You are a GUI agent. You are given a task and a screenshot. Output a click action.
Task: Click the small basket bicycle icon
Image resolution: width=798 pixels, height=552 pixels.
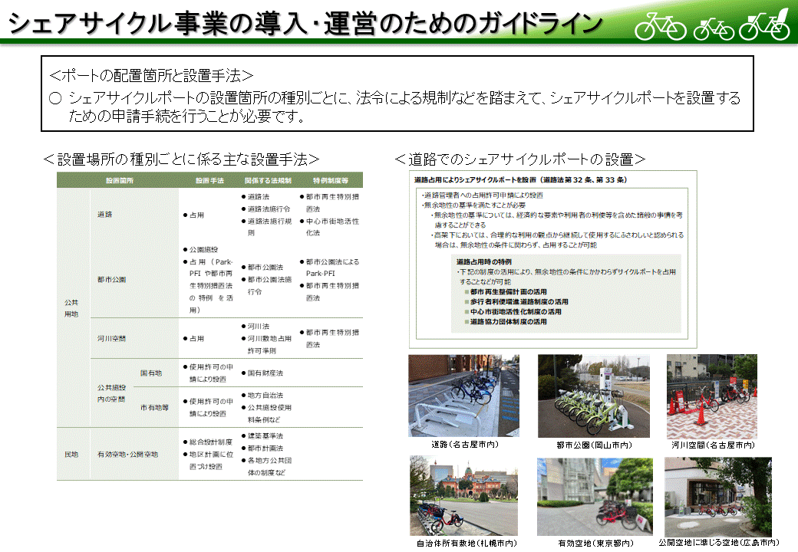coord(714,28)
